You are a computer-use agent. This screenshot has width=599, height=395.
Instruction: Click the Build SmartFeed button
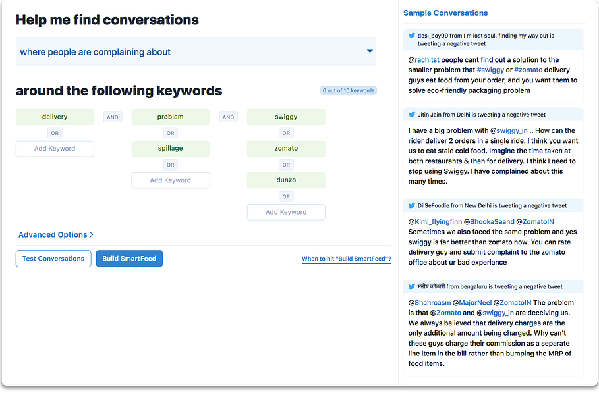pos(129,259)
